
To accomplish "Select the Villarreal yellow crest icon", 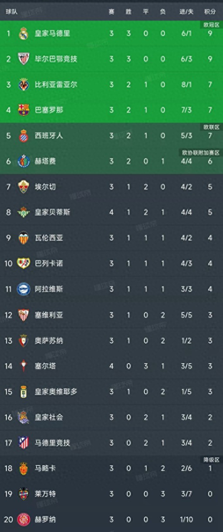I will [x=24, y=85].
